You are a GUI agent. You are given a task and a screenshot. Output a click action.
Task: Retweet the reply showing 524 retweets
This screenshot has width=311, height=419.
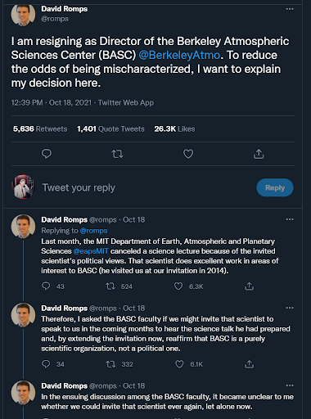point(110,286)
